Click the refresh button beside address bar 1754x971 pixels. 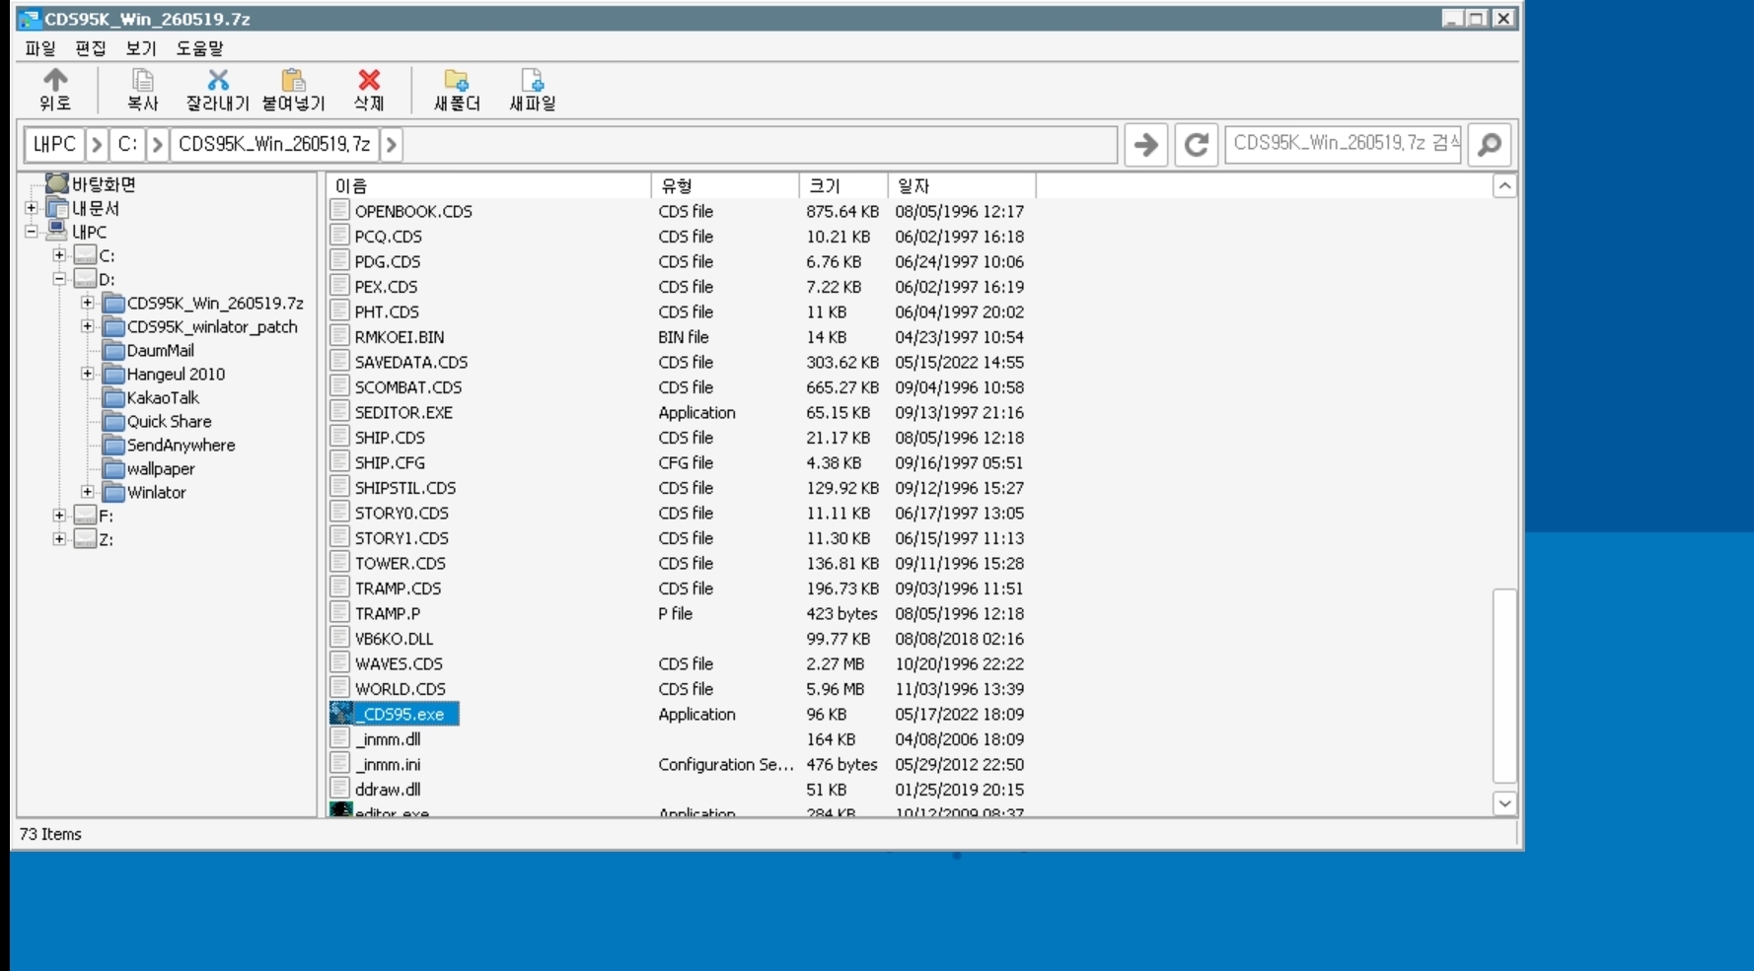click(x=1196, y=145)
